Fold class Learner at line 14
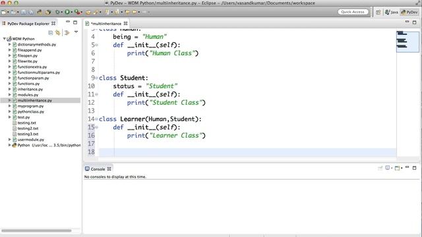Screen dimensions: 422x237 (96, 119)
